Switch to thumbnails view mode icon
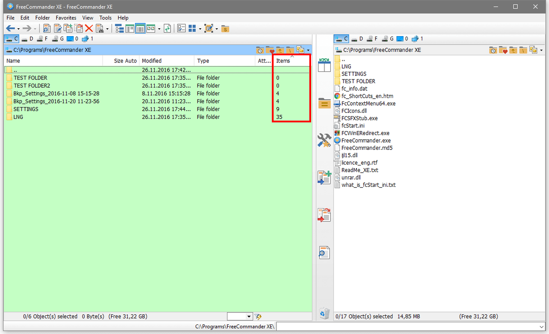Screen dimensions: 549x334 pos(151,28)
